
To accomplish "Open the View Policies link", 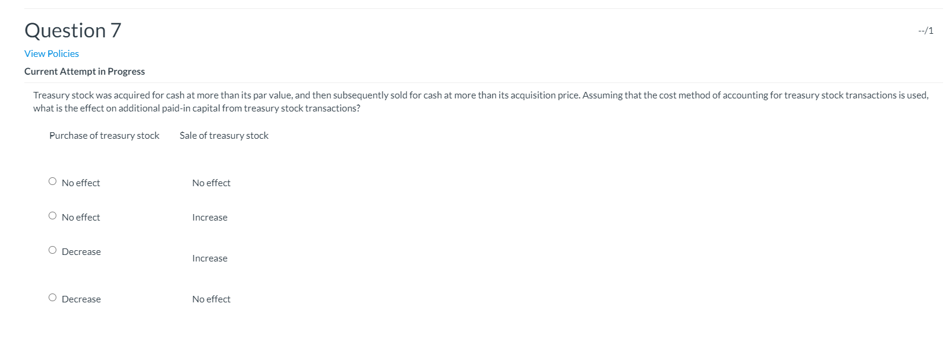I will click(x=51, y=53).
